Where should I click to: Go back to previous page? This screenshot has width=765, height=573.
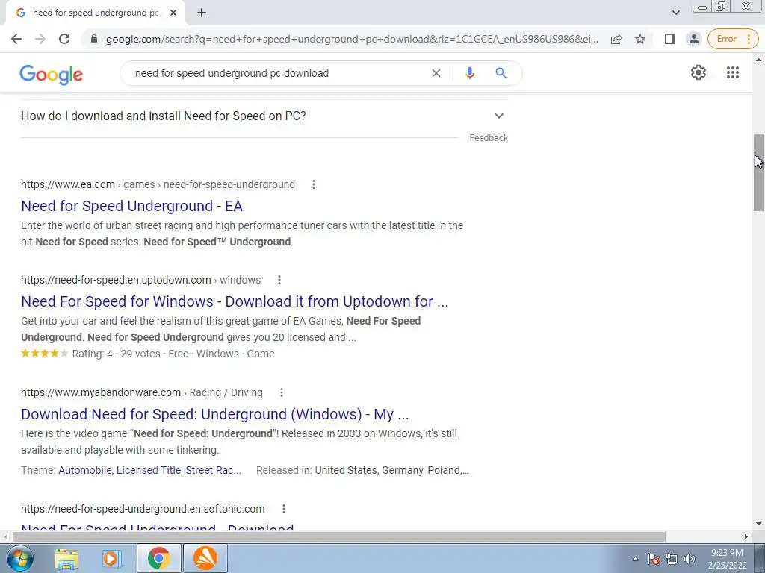16,39
